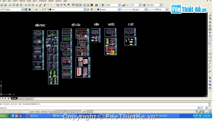
Task: Open the ByLayer color control swatch
Action: point(108,10)
